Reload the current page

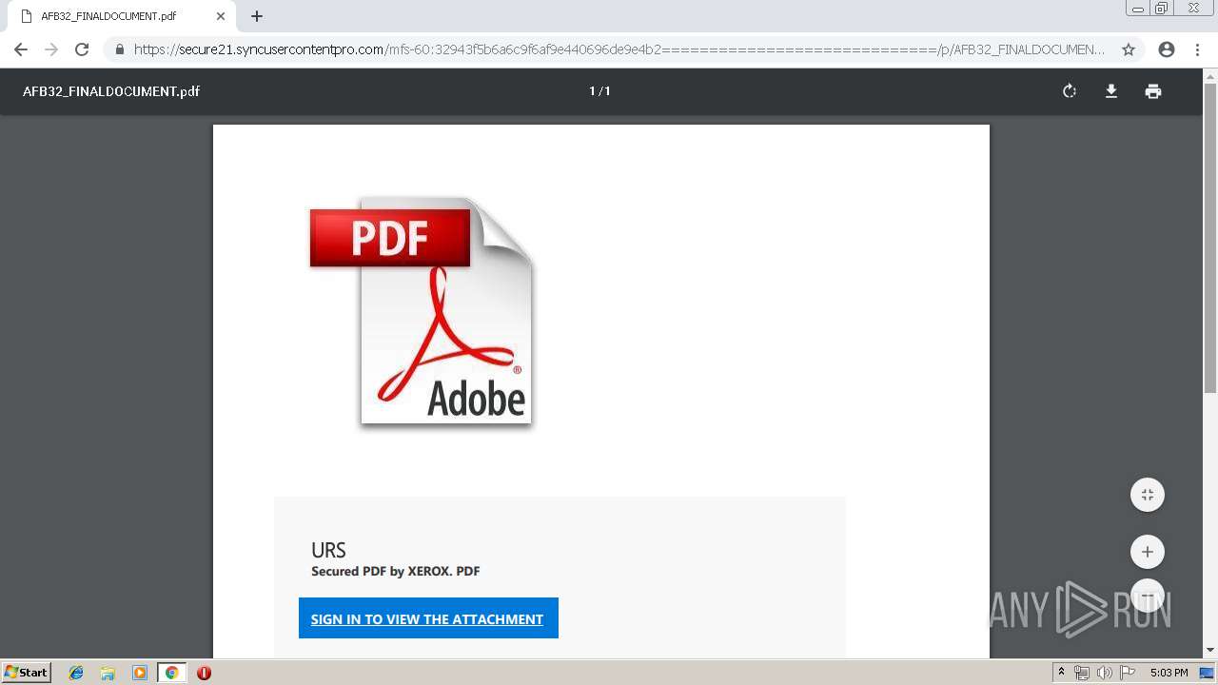[x=82, y=49]
